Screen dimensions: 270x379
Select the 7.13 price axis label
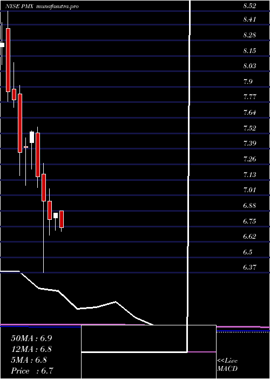tap(249, 174)
